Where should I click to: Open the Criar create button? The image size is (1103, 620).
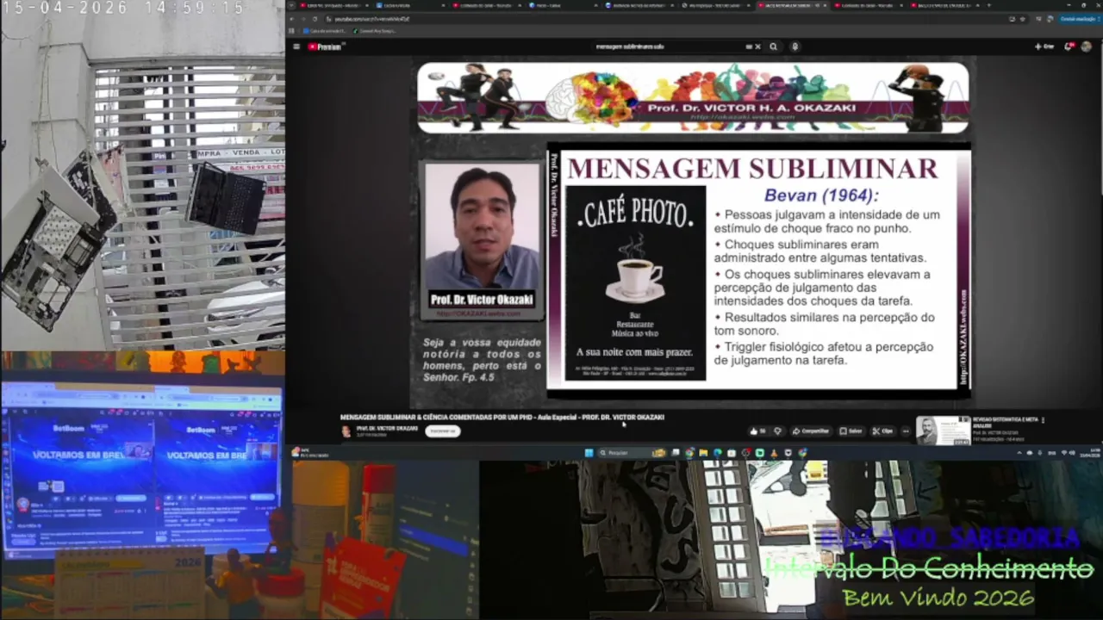tap(1044, 46)
